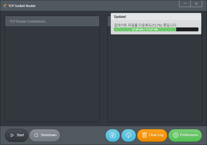Click the Start button
Image resolution: width=207 pixels, height=145 pixels.
point(16,135)
